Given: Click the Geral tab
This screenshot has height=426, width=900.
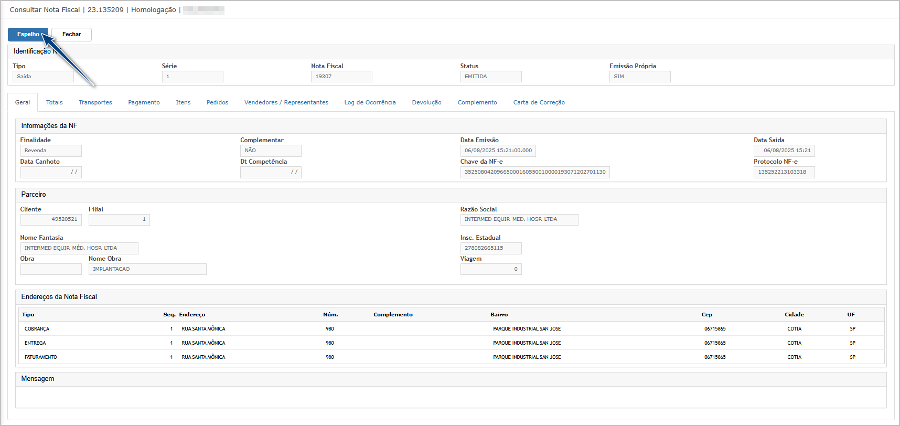Looking at the screenshot, I should (x=23, y=102).
